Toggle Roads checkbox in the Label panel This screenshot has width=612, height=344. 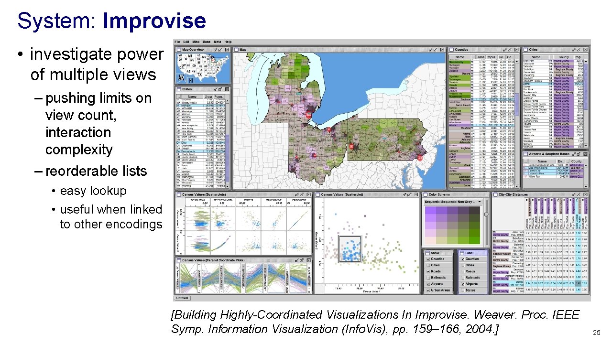(x=462, y=272)
